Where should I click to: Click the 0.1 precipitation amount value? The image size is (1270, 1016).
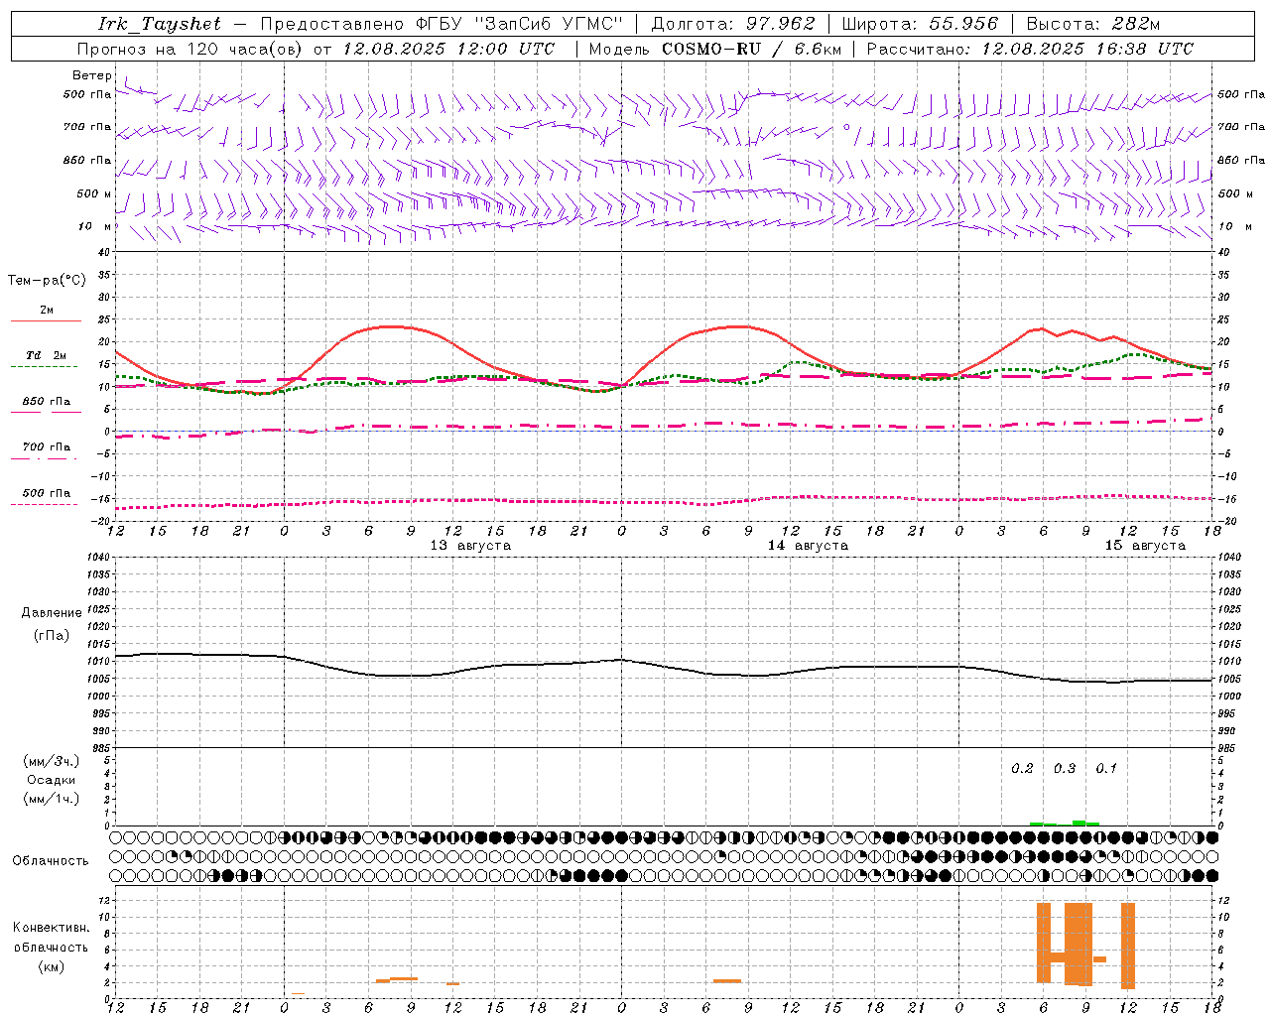coord(1106,769)
